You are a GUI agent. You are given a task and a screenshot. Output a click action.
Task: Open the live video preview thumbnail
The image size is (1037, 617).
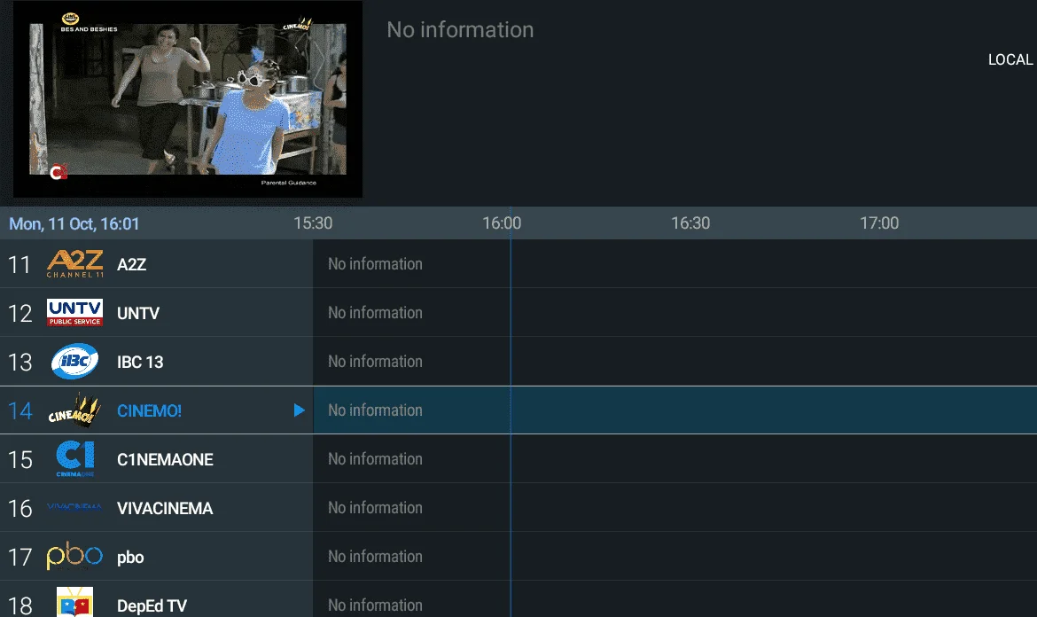coord(188,99)
